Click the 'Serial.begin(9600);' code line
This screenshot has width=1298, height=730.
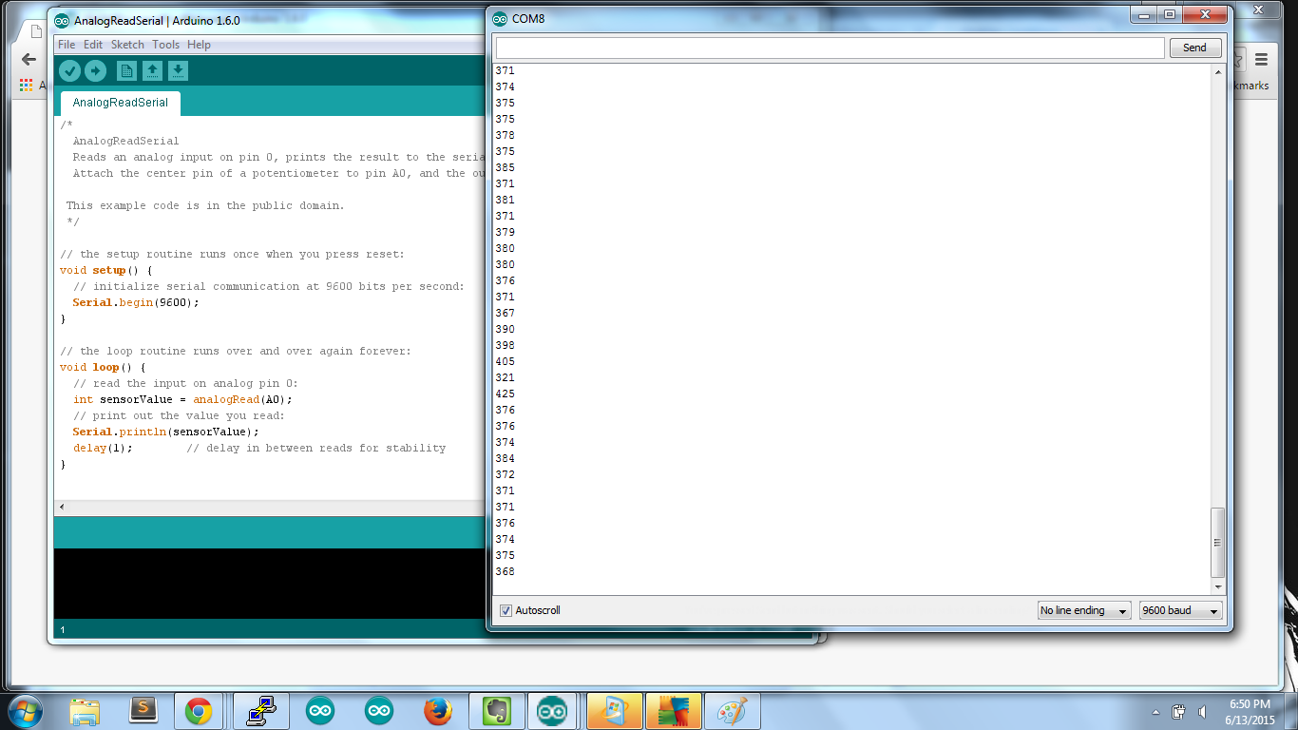click(x=136, y=302)
